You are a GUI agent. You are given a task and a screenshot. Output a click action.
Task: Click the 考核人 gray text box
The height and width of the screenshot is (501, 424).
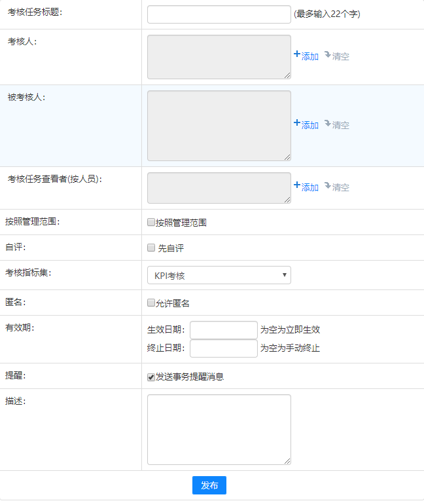219,57
